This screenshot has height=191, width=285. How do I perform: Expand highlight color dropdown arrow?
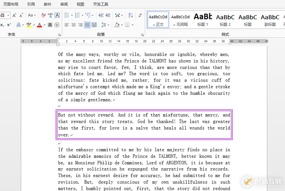(34, 25)
